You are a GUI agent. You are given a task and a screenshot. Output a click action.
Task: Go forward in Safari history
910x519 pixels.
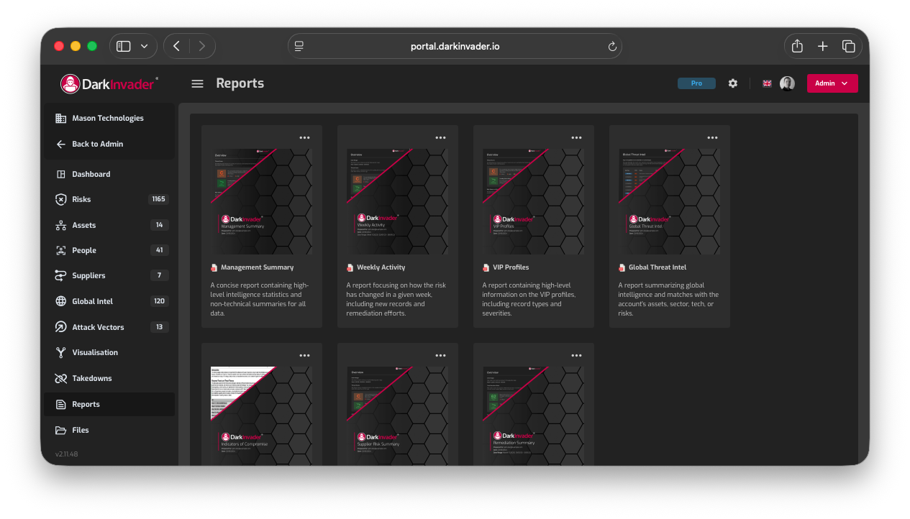point(201,46)
